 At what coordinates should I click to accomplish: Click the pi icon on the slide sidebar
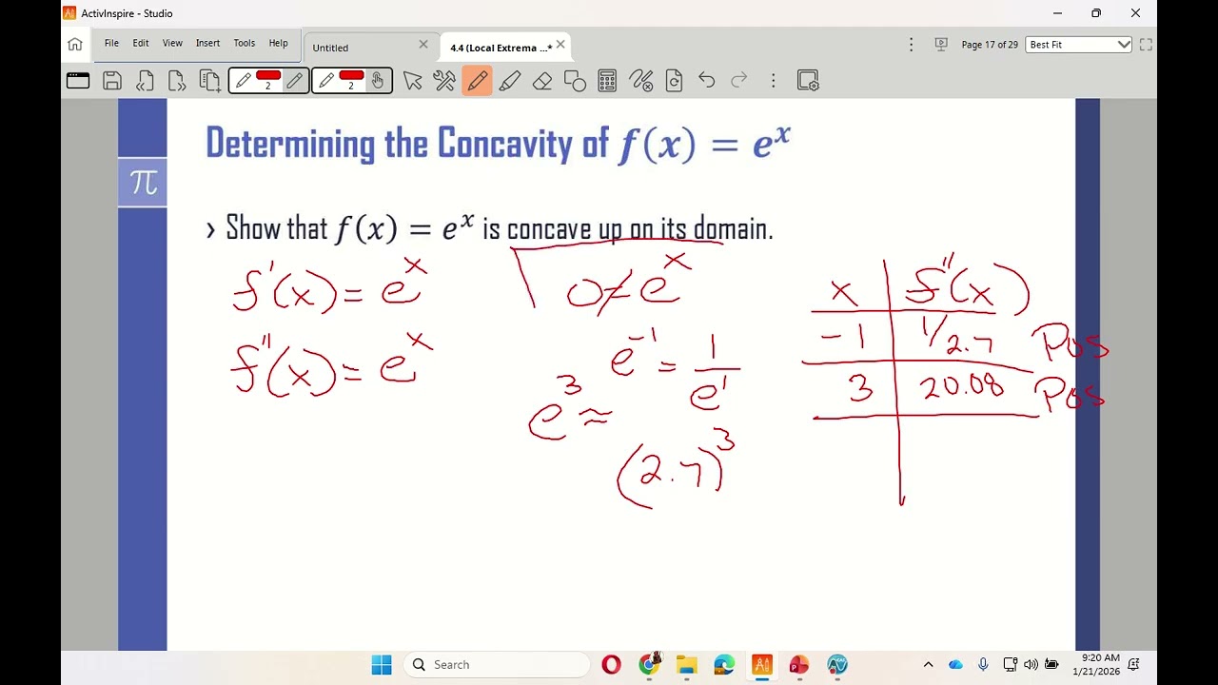pyautogui.click(x=143, y=182)
